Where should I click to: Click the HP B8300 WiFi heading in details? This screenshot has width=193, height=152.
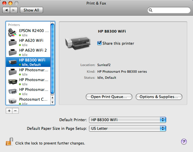coord(112,31)
